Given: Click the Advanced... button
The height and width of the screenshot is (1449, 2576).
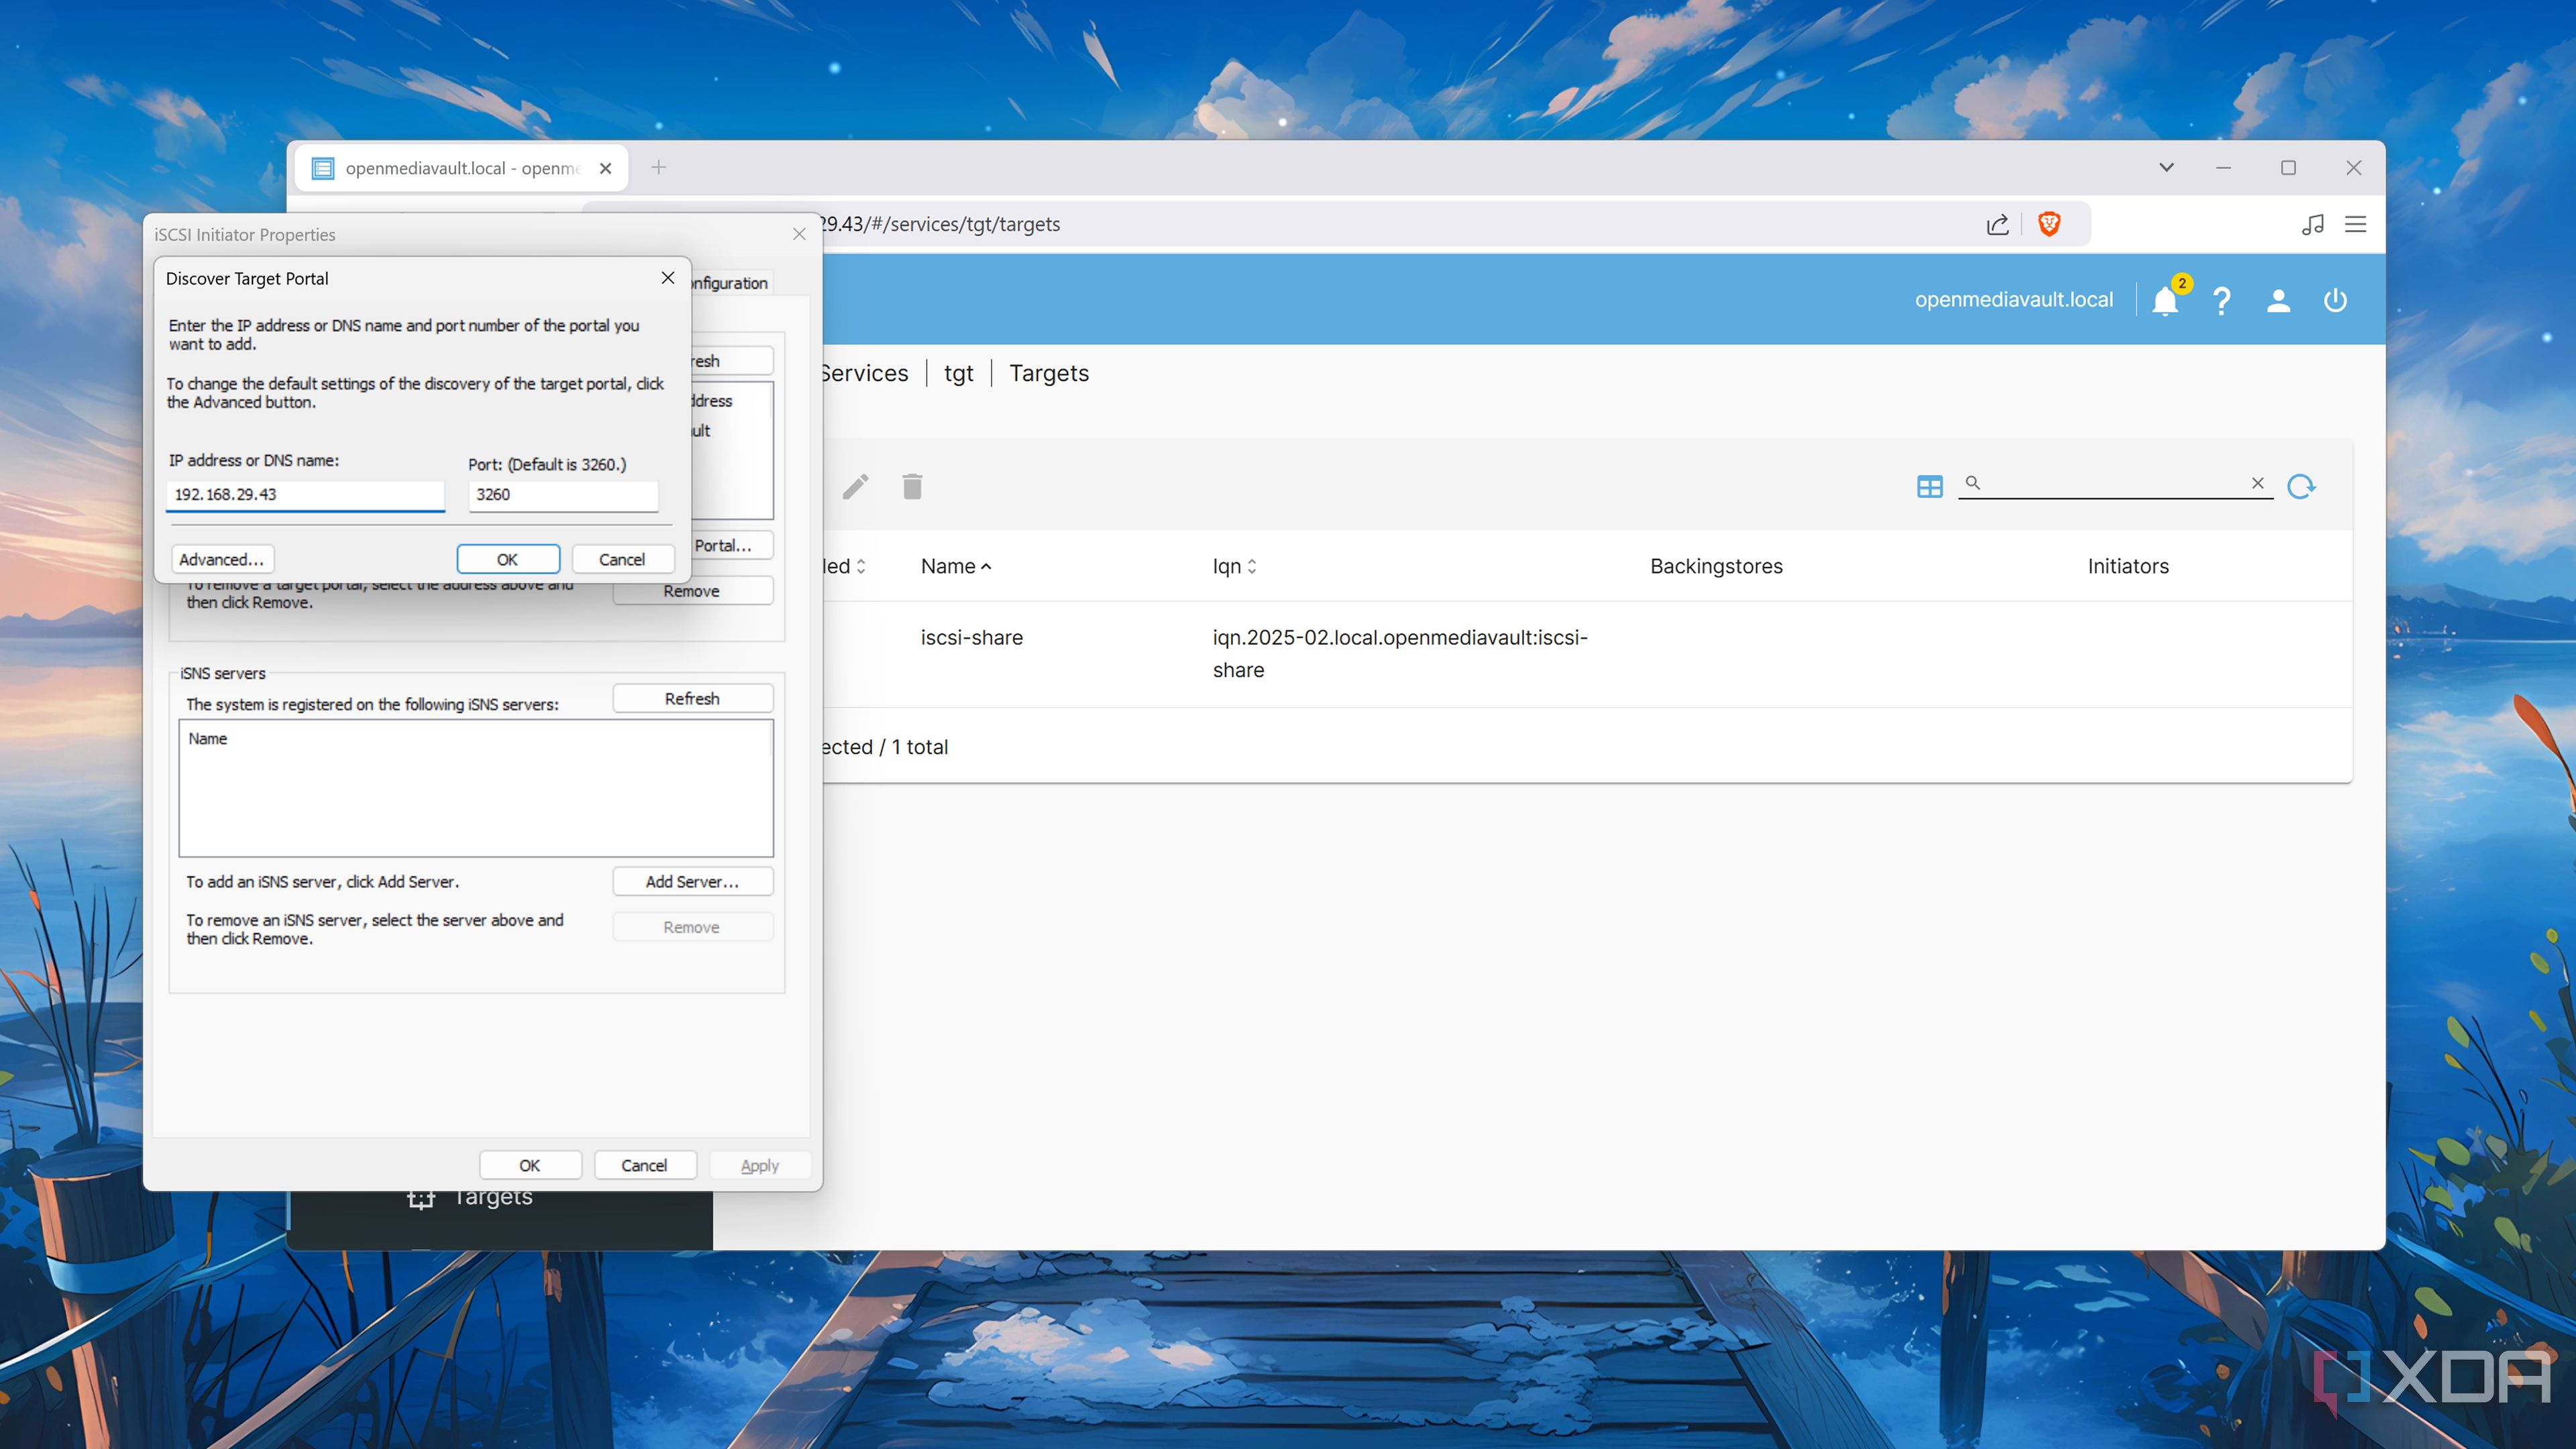Looking at the screenshot, I should pos(222,559).
